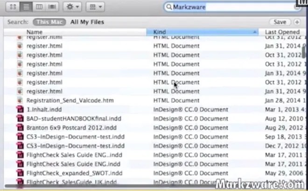Sort by the Kind column
This screenshot has height=191, width=308.
tap(202, 32)
